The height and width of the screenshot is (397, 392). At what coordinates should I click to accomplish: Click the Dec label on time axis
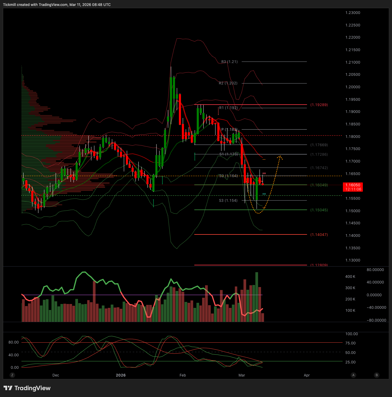click(56, 375)
